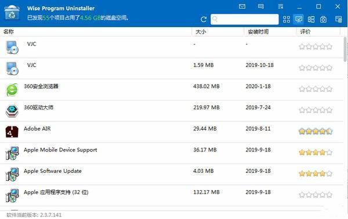Set star rating for VJC 1.59 MB entry

[316, 68]
